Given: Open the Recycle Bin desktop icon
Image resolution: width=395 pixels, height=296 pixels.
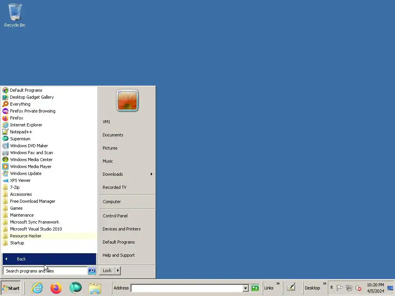Looking at the screenshot, I should [15, 15].
